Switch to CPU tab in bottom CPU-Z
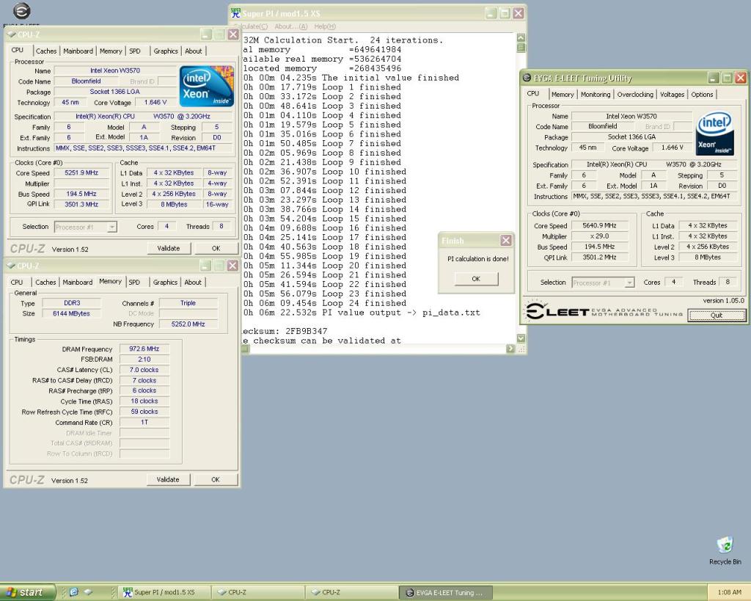The height and width of the screenshot is (601, 751). (17, 283)
